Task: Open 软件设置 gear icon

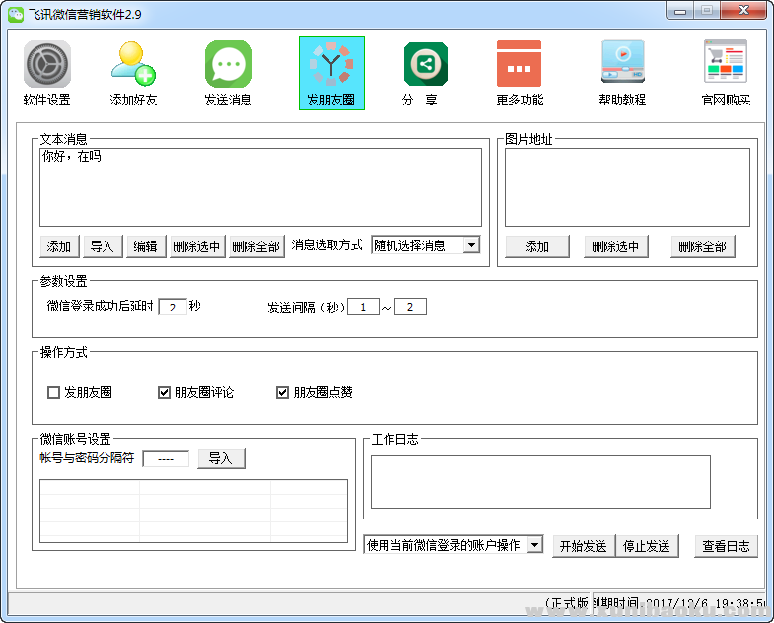Action: pyautogui.click(x=47, y=65)
